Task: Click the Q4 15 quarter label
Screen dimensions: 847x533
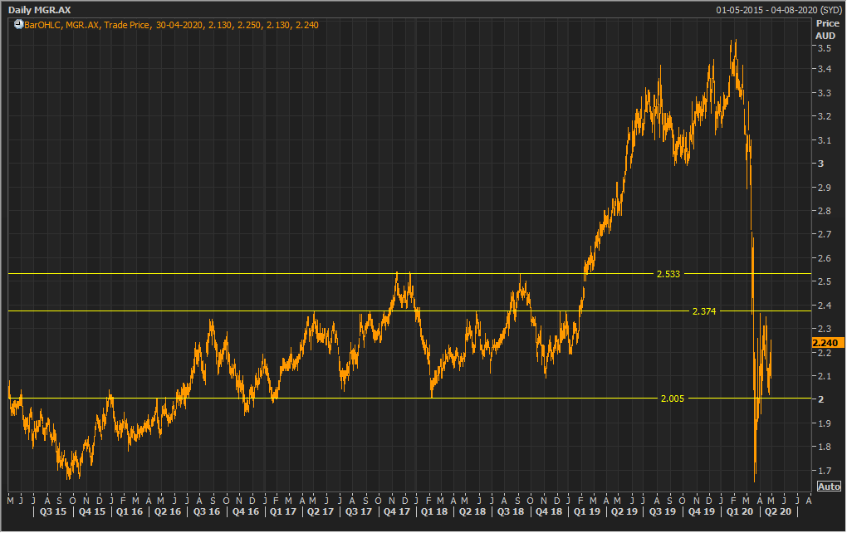Action: (92, 511)
